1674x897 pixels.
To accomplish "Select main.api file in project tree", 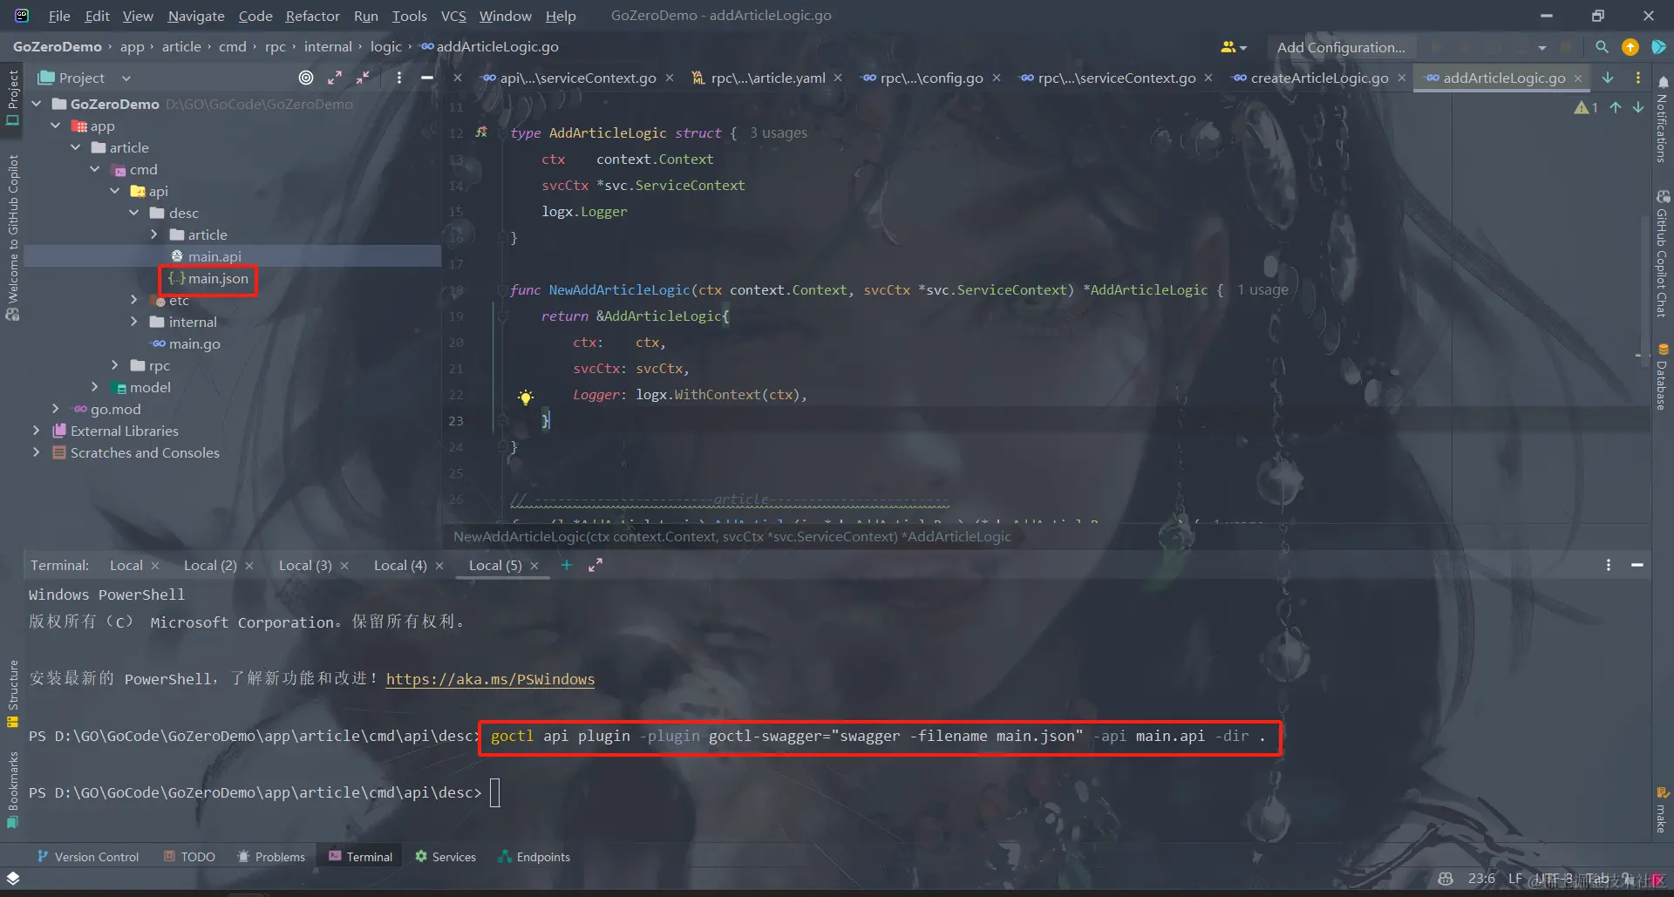I will (214, 256).
